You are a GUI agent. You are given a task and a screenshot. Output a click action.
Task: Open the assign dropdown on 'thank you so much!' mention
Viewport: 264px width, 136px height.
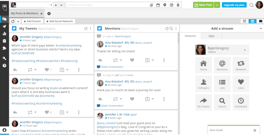click(x=153, y=99)
